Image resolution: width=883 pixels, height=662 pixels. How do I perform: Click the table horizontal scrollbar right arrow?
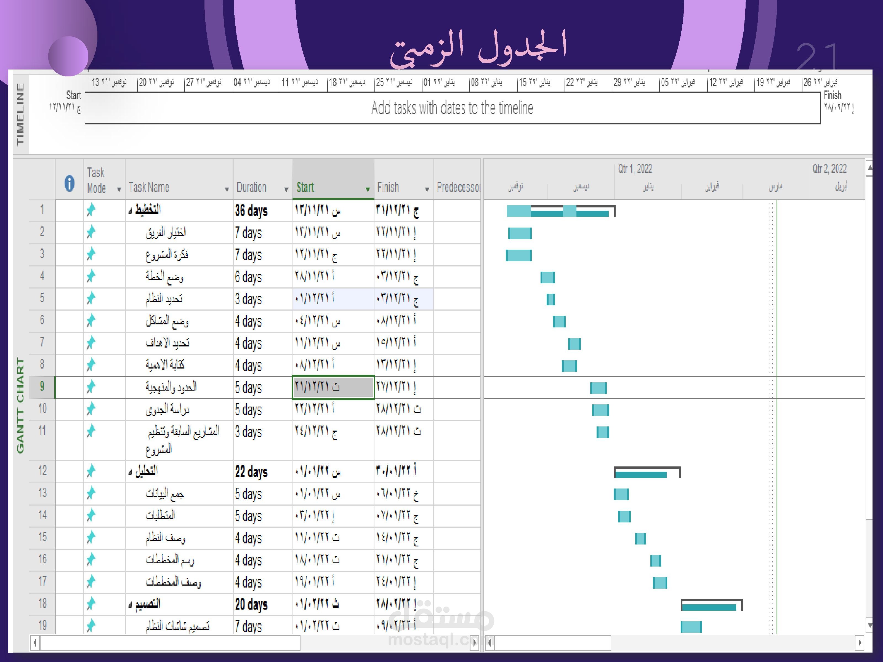click(474, 643)
